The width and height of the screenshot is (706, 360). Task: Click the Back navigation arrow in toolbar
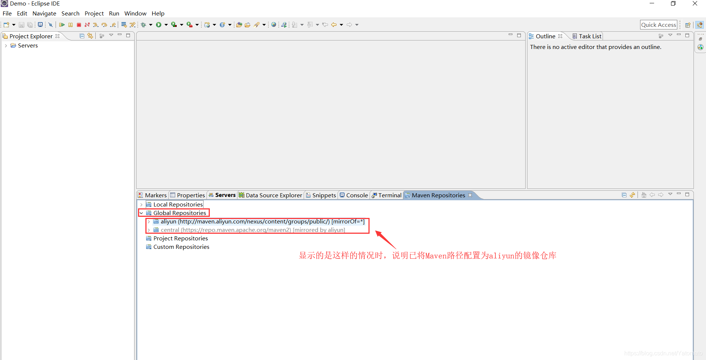pyautogui.click(x=334, y=25)
